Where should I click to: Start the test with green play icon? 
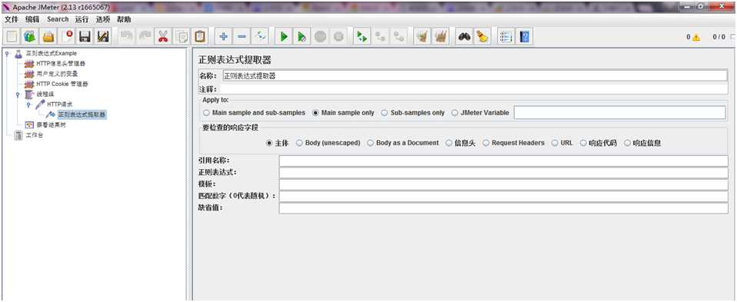[x=284, y=37]
